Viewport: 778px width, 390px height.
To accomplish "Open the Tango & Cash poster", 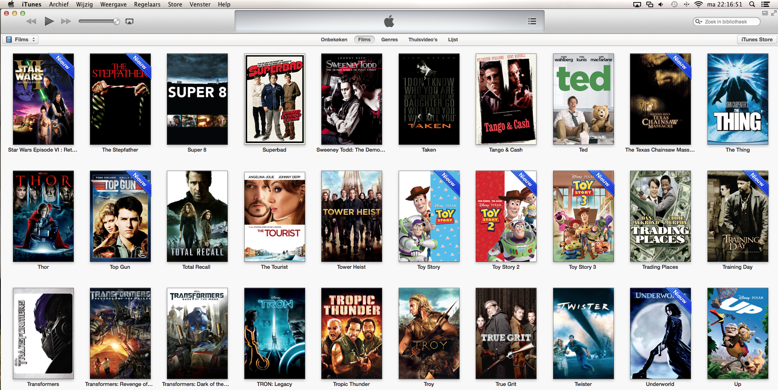I will click(x=506, y=99).
